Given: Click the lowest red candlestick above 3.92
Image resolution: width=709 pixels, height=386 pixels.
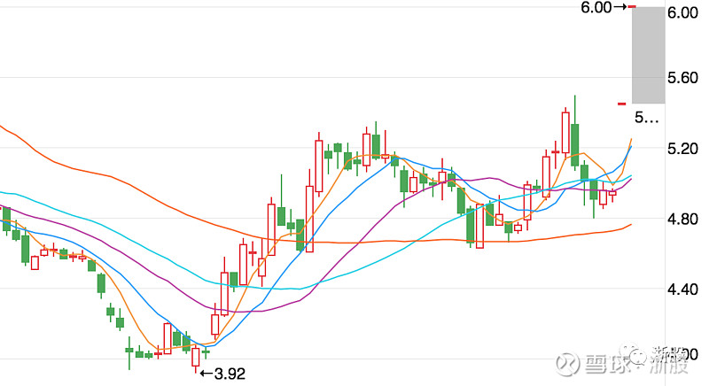Looking at the screenshot, I should click(x=196, y=357).
